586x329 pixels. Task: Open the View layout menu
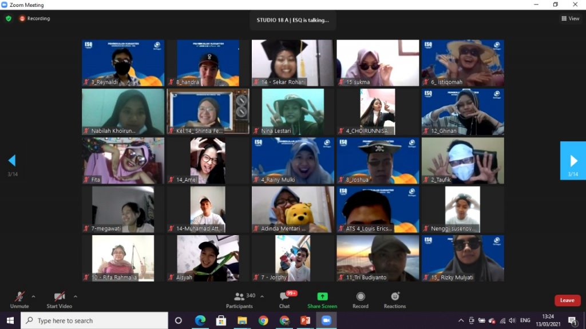pyautogui.click(x=571, y=18)
